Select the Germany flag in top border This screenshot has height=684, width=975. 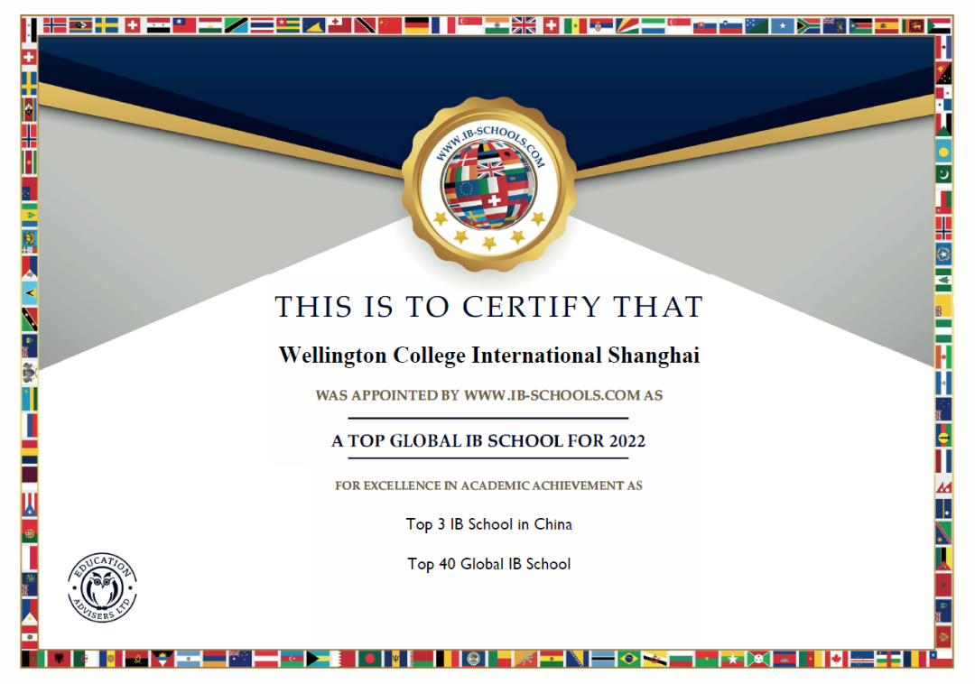(x=416, y=25)
